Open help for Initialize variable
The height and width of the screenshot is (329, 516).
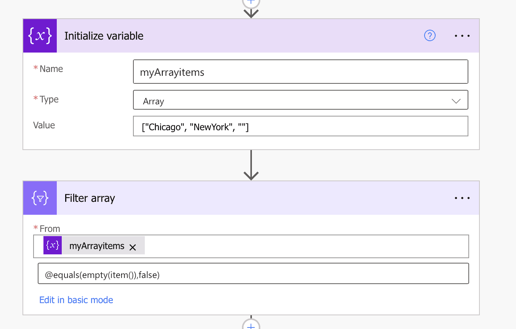coord(429,35)
